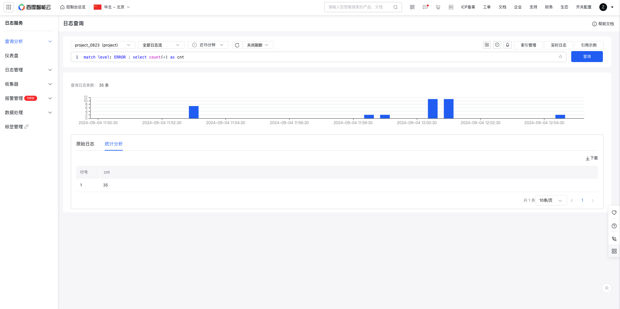Select page 1 in pagination
620x309 pixels.
[x=583, y=200]
